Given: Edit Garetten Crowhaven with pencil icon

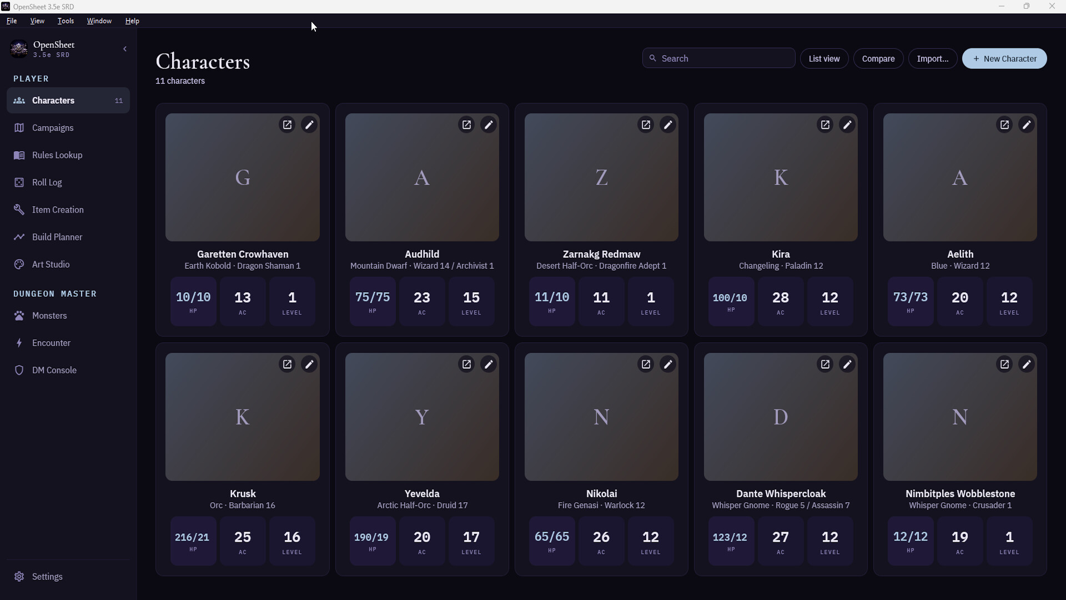Looking at the screenshot, I should point(309,125).
